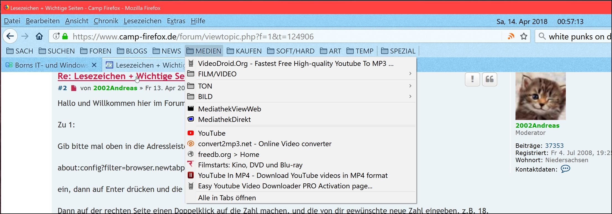Screen dimensions: 612x214
Task: Open the SACH bookmarks folder
Action: tap(20, 51)
